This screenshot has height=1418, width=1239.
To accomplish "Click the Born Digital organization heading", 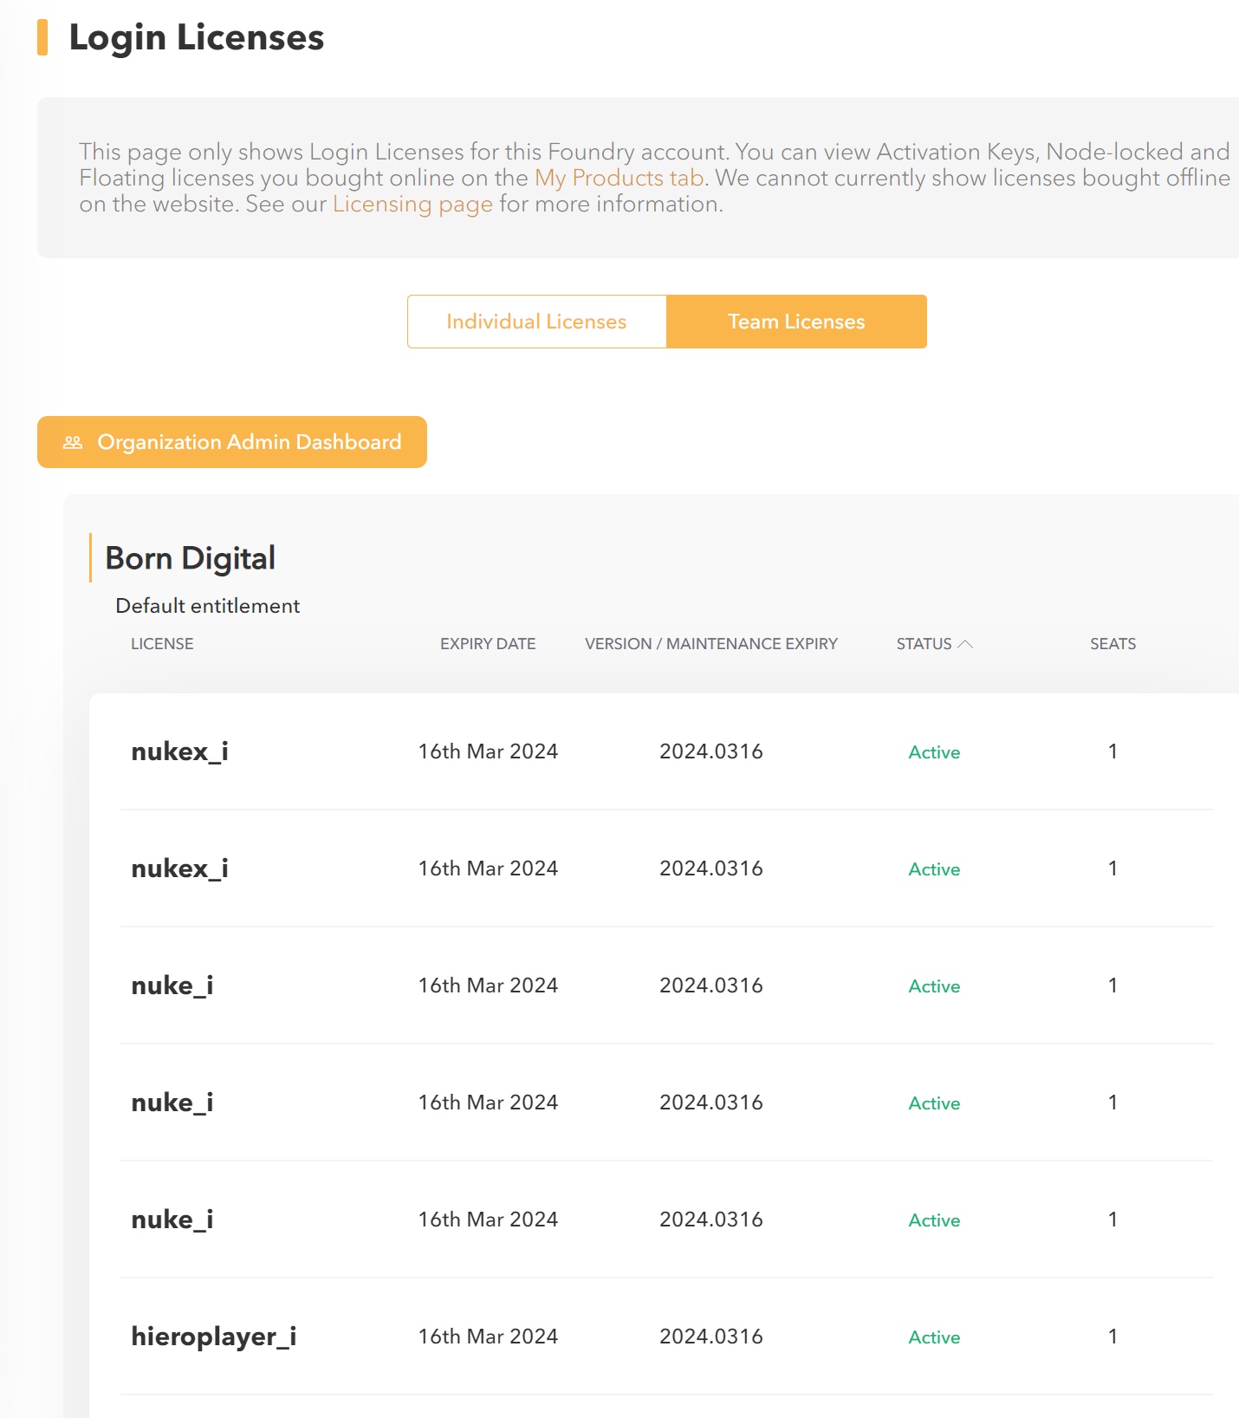I will (191, 558).
